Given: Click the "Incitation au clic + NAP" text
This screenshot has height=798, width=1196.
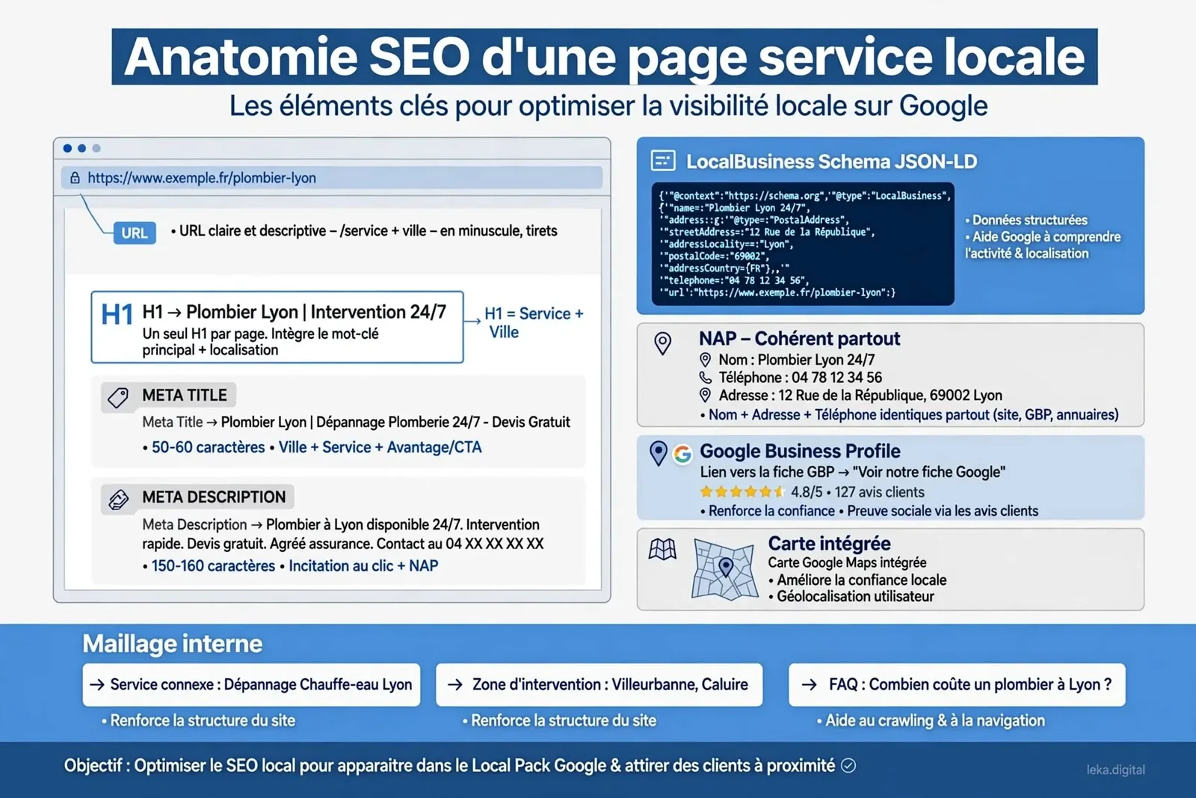Looking at the screenshot, I should pyautogui.click(x=363, y=566).
